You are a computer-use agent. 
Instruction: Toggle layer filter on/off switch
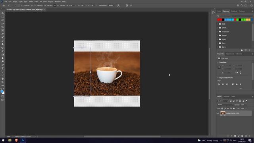[246, 101]
